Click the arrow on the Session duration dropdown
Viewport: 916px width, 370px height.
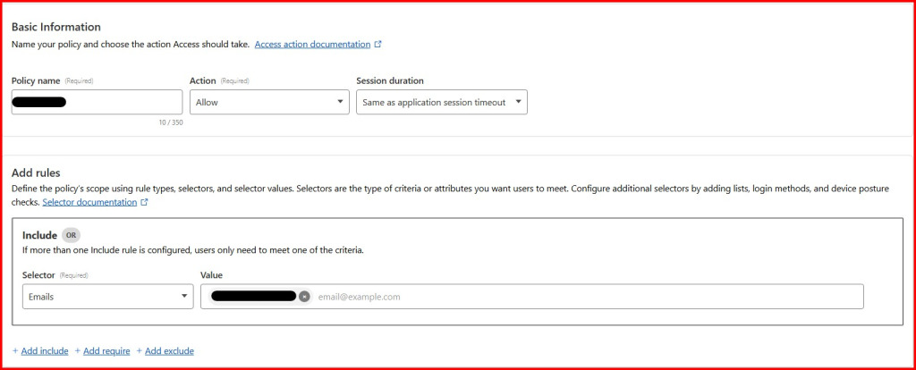[519, 102]
